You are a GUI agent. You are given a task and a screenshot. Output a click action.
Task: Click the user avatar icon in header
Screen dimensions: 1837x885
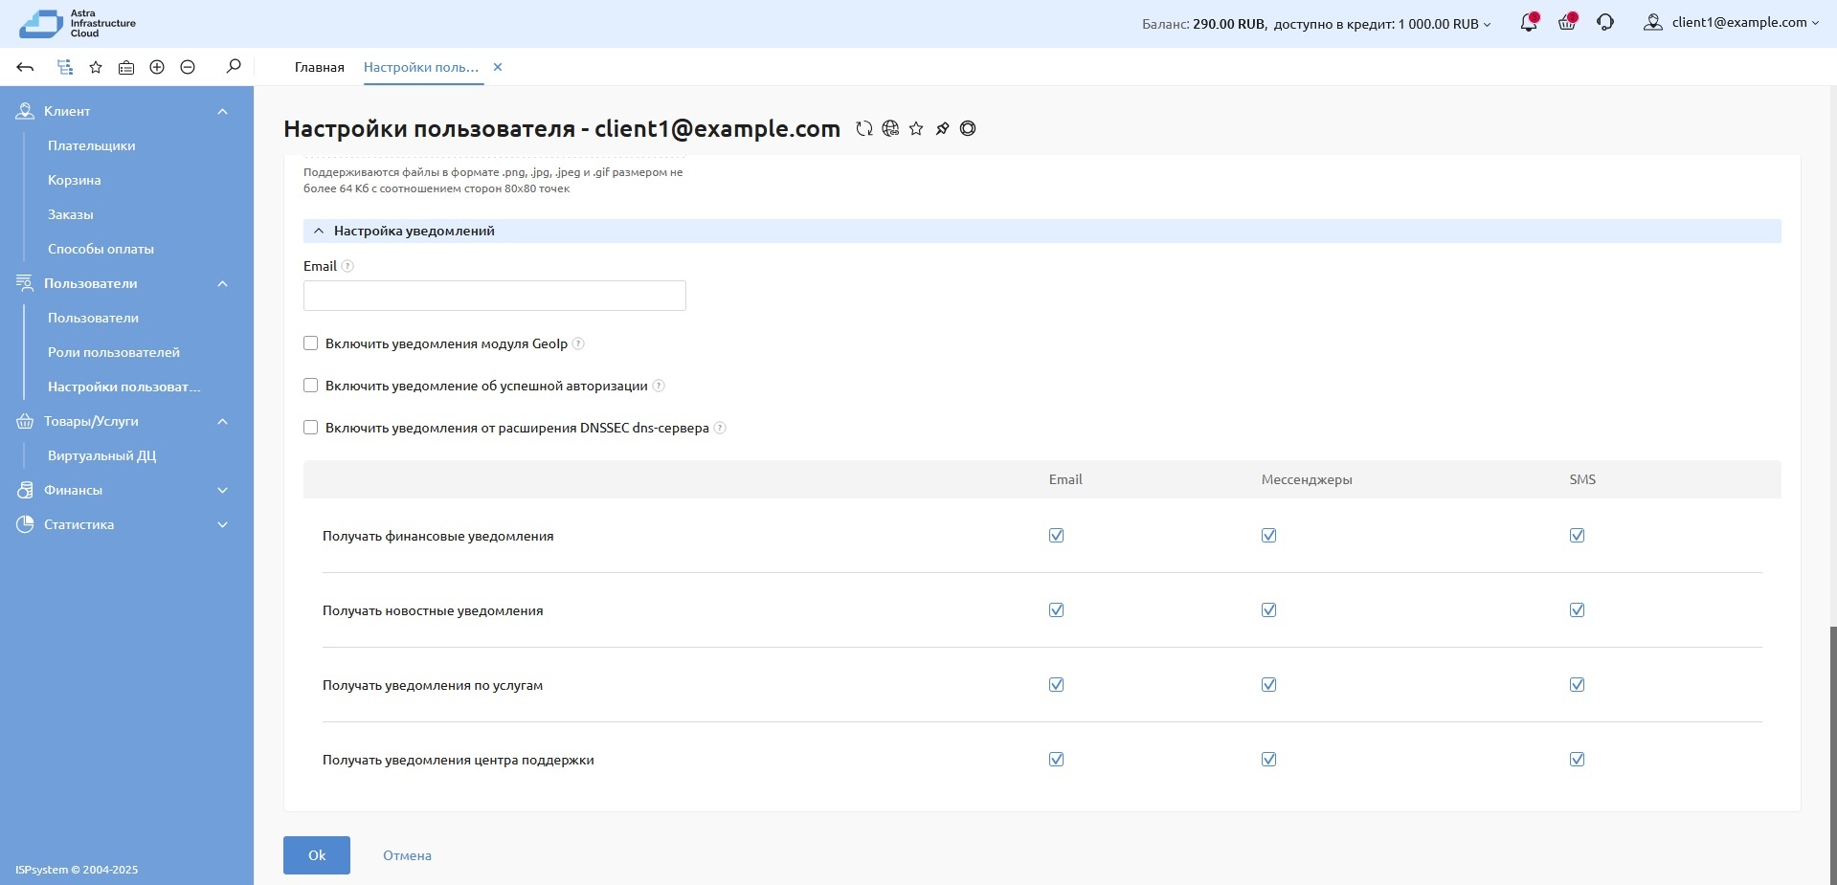pyautogui.click(x=1652, y=22)
